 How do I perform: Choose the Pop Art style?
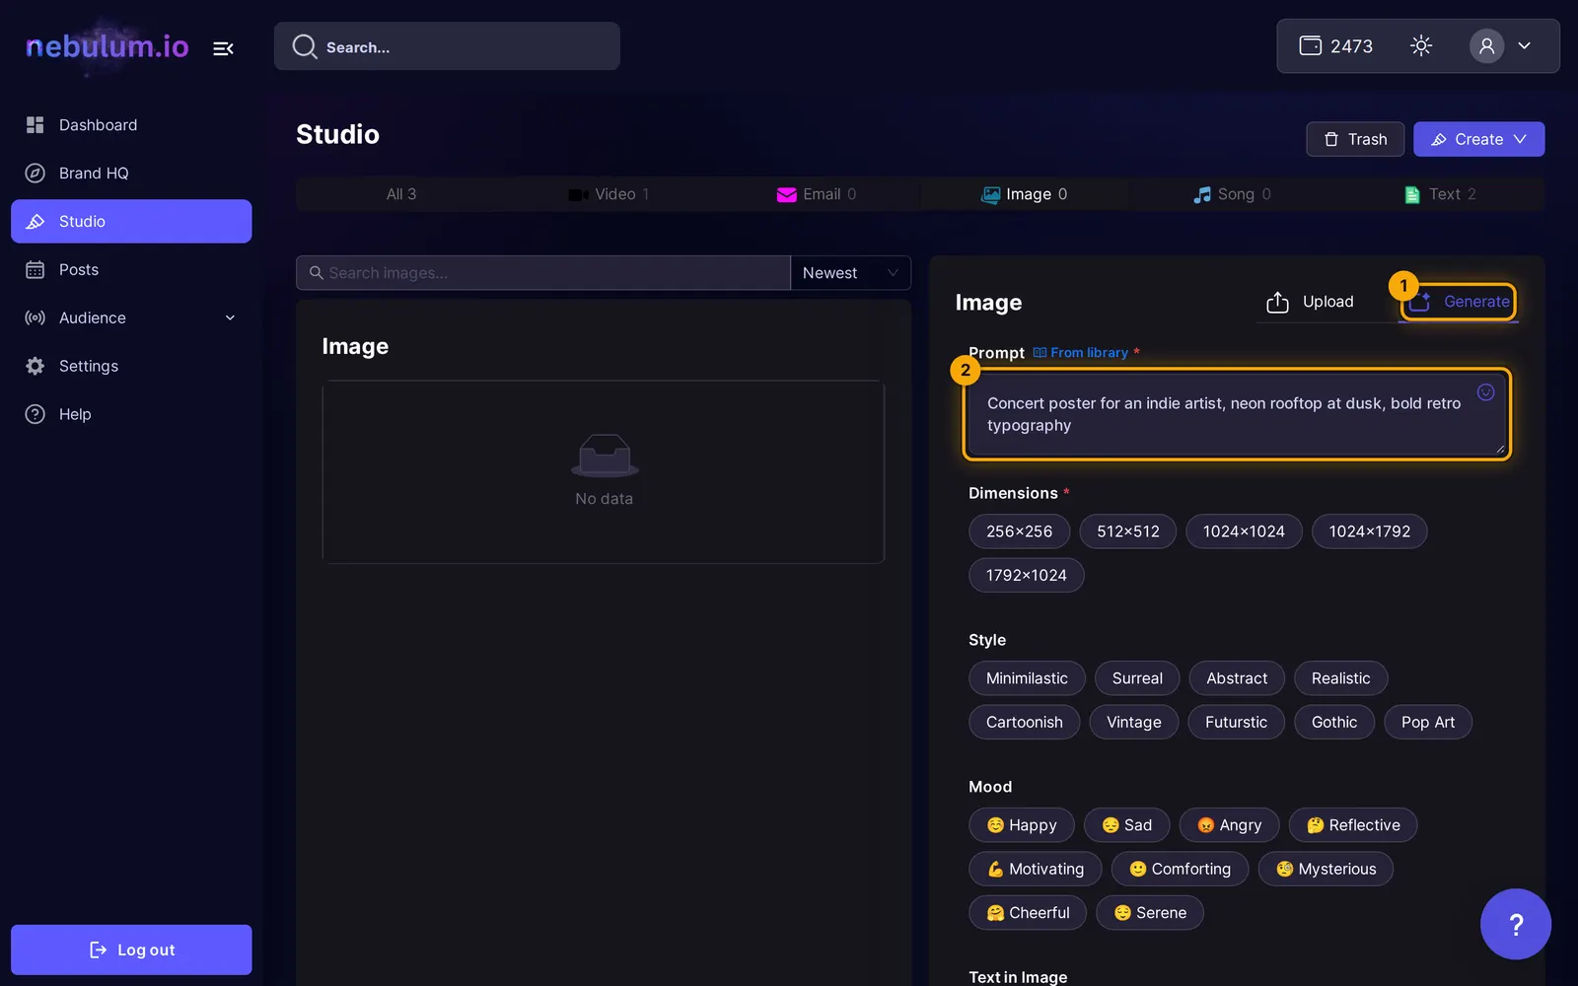coord(1428,723)
